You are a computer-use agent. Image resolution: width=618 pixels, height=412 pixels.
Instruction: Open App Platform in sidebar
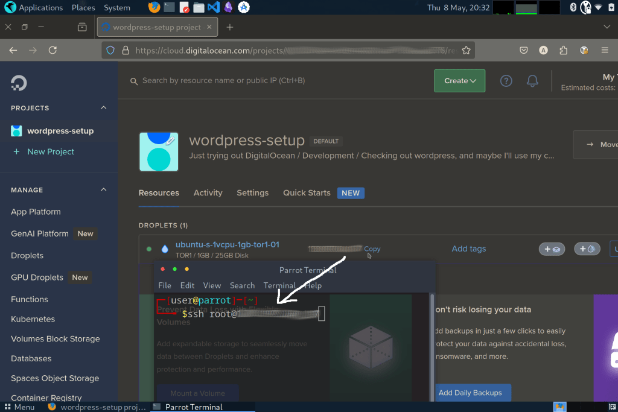(x=36, y=212)
